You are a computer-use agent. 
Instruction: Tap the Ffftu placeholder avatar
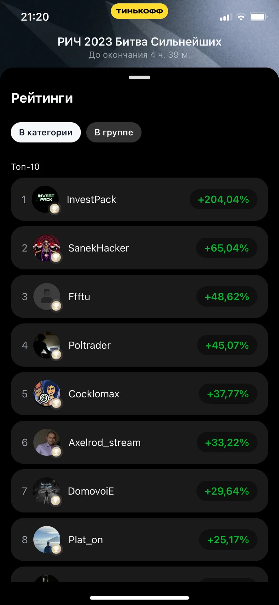[x=47, y=296]
